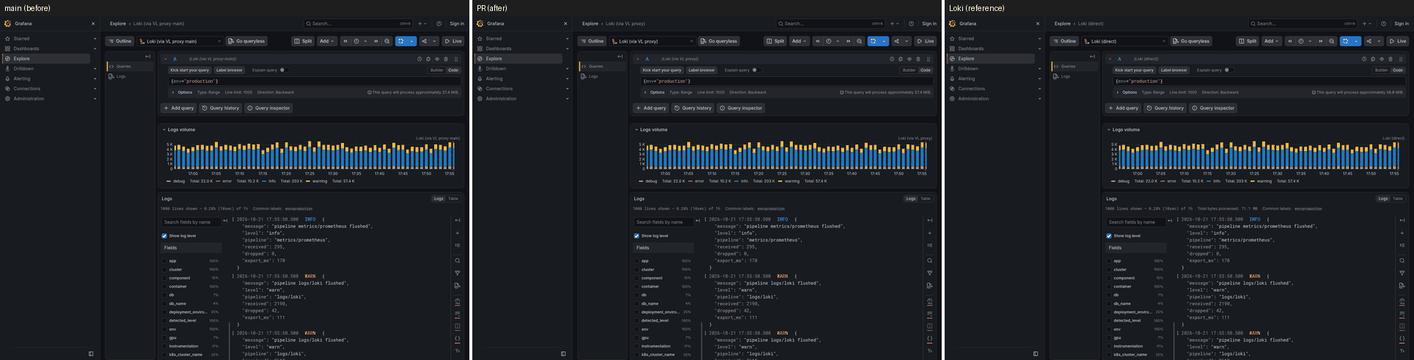Collapse Logs volume panel in PR (after) pane
The image size is (1414, 360).
click(636, 129)
